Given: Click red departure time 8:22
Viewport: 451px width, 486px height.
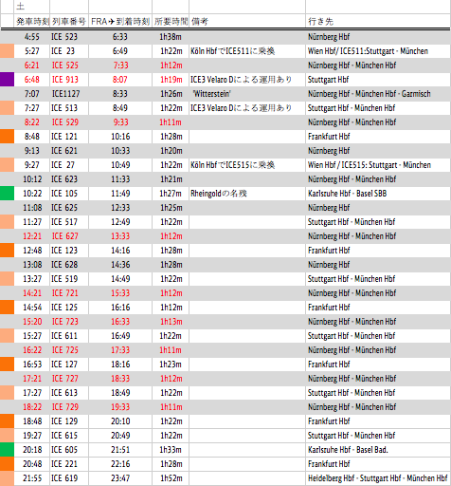Looking at the screenshot, I should coord(32,122).
